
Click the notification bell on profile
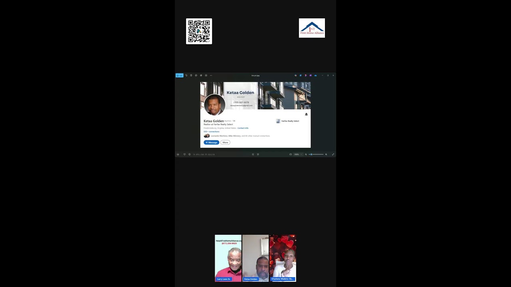306,114
